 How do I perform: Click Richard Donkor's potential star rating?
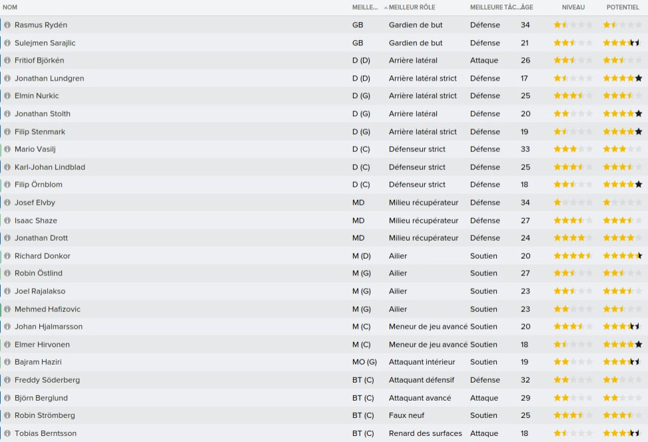(622, 256)
